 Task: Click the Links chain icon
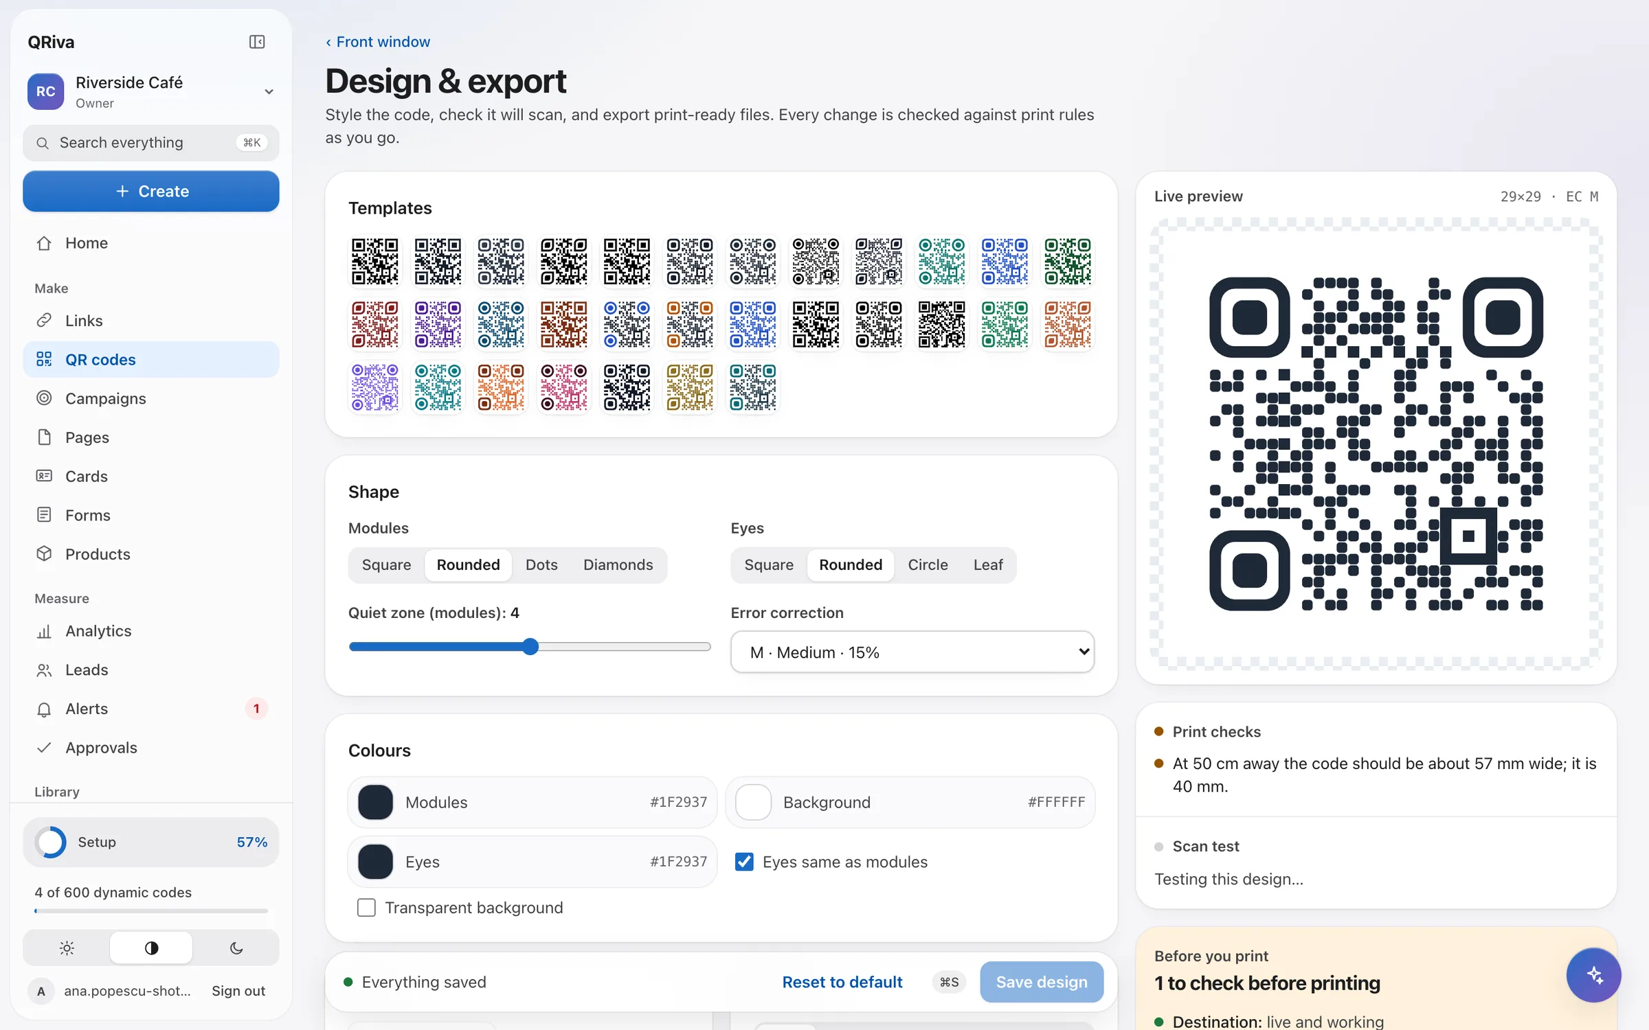click(x=44, y=321)
